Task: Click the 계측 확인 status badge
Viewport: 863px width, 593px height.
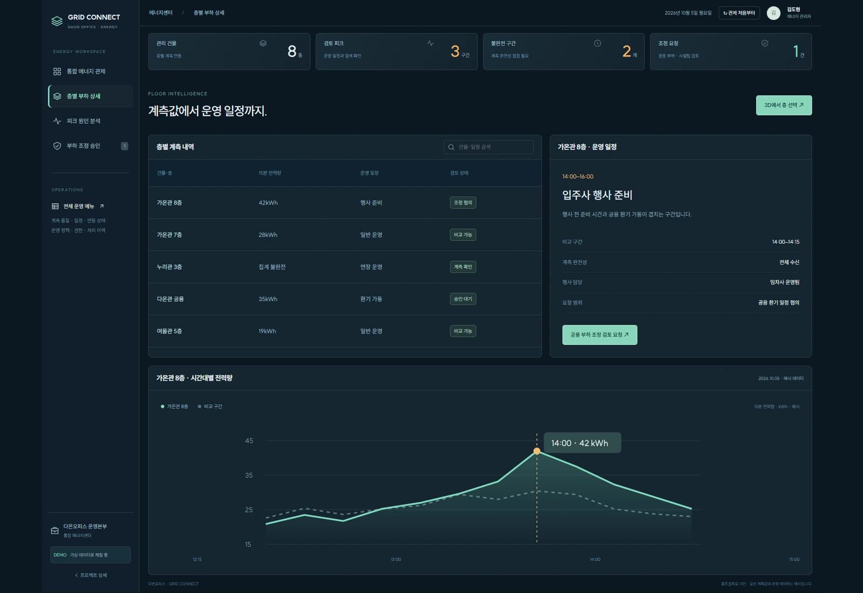Action: 463,267
